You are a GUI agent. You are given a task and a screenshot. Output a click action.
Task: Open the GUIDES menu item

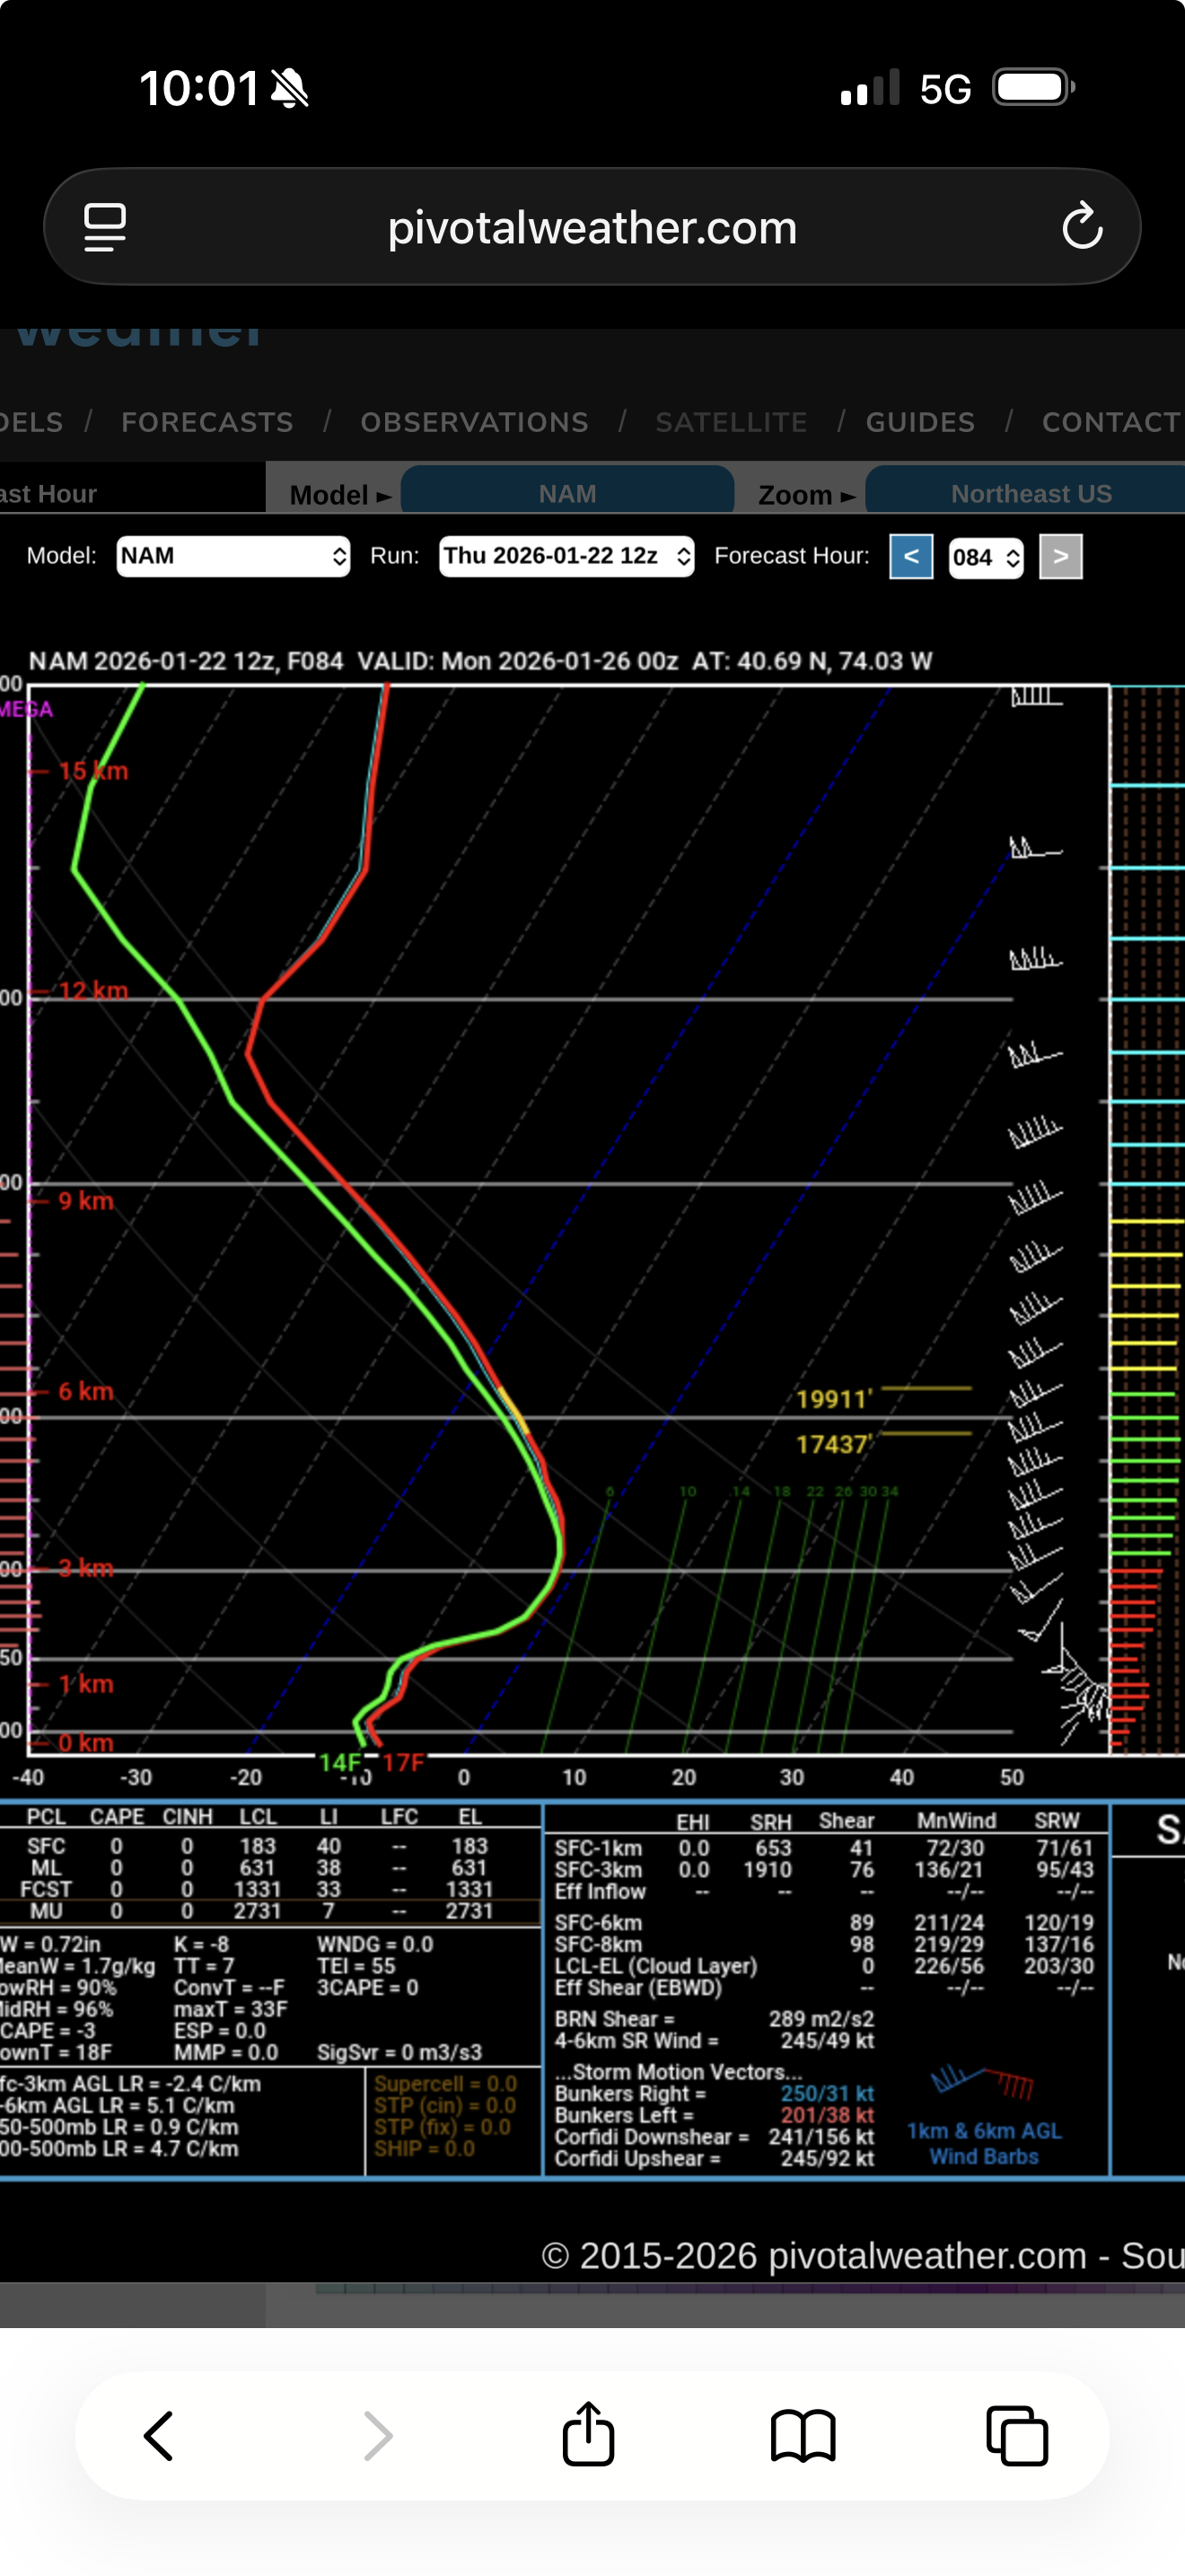(x=920, y=422)
